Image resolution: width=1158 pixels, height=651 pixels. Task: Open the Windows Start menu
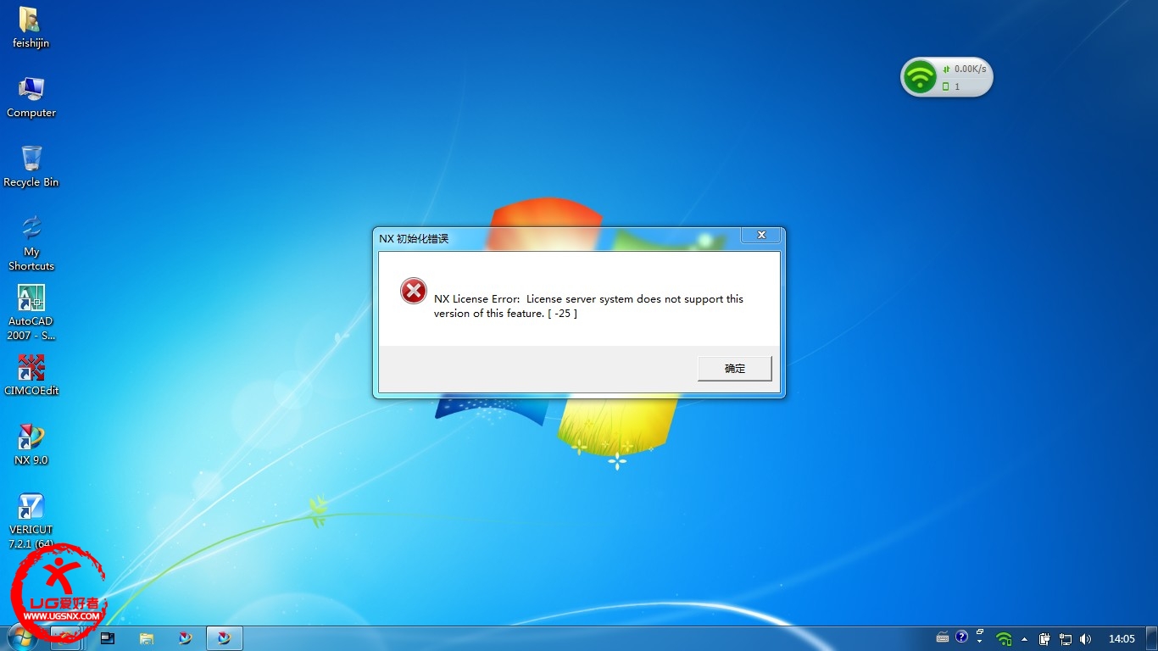coord(21,637)
